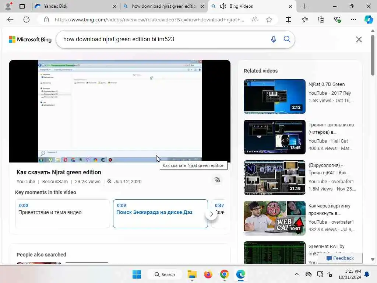Image resolution: width=377 pixels, height=283 pixels.
Task: Open the NjRat 0.7D Green video thumbnail
Action: [x=274, y=96]
